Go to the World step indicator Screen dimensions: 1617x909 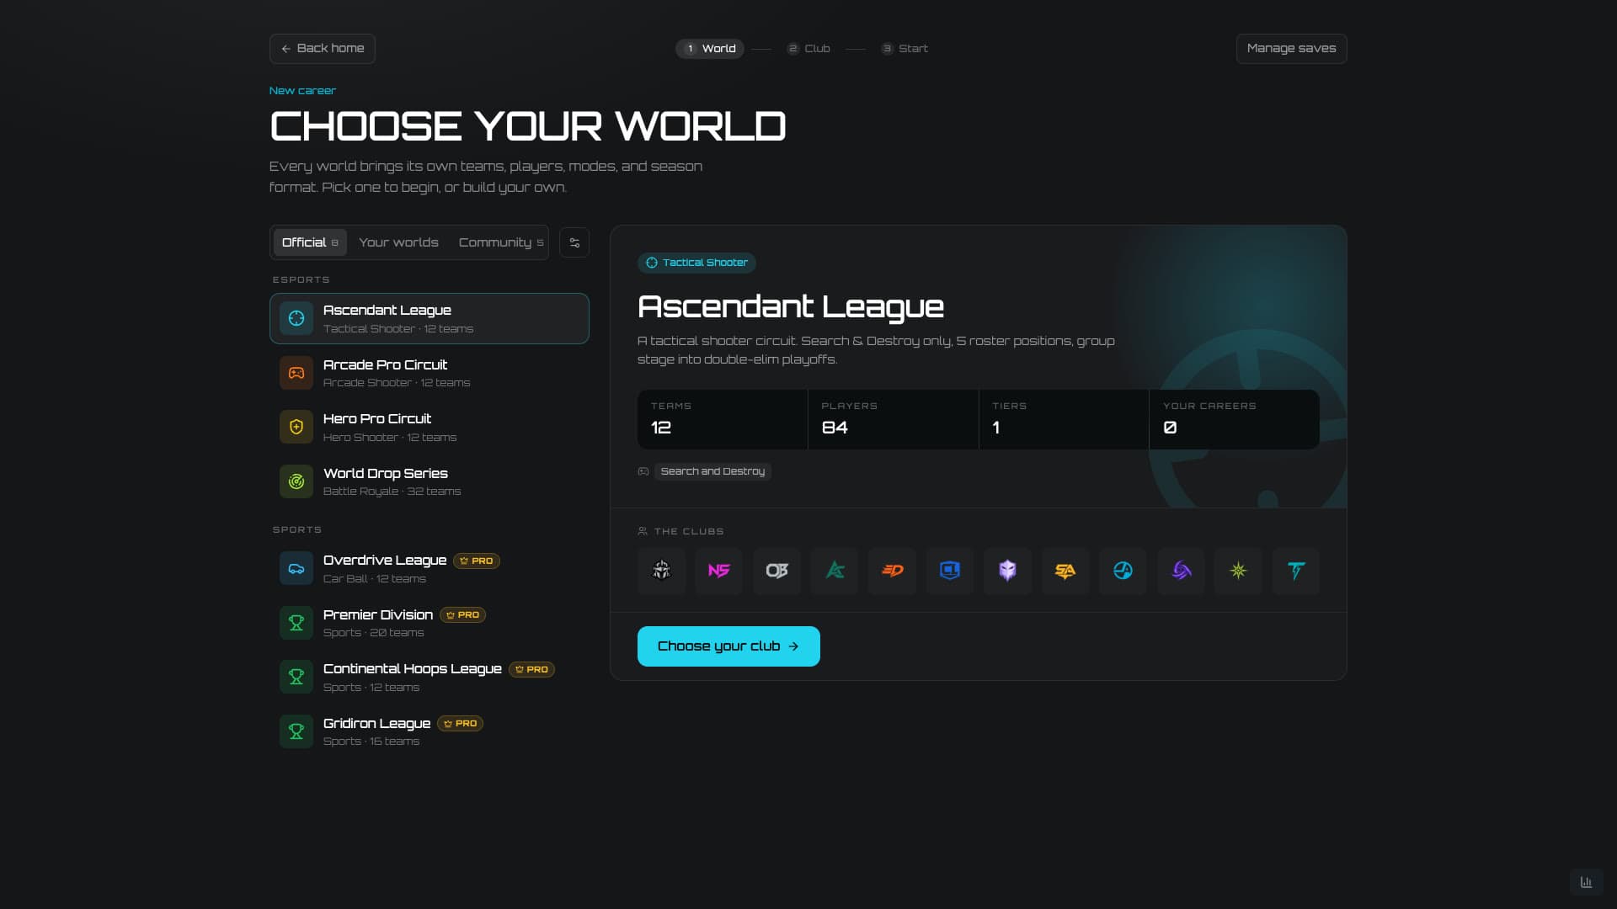710,49
